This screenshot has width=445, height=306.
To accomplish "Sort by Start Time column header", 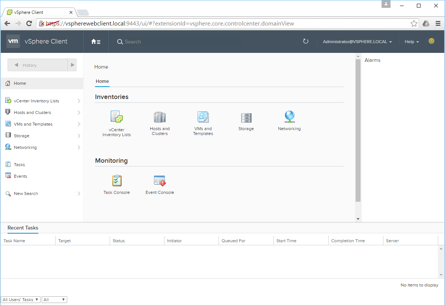I will pos(301,240).
